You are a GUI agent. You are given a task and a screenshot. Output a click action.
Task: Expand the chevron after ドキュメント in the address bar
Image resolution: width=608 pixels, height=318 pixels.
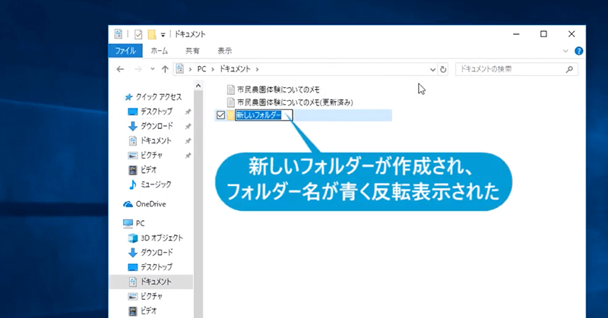257,69
